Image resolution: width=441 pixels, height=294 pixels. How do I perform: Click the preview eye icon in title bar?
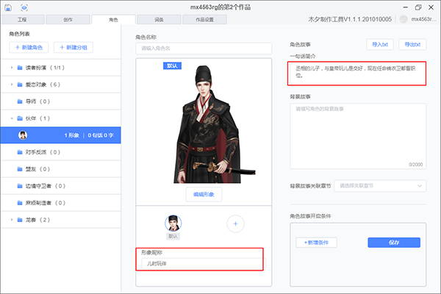[x=24, y=7]
